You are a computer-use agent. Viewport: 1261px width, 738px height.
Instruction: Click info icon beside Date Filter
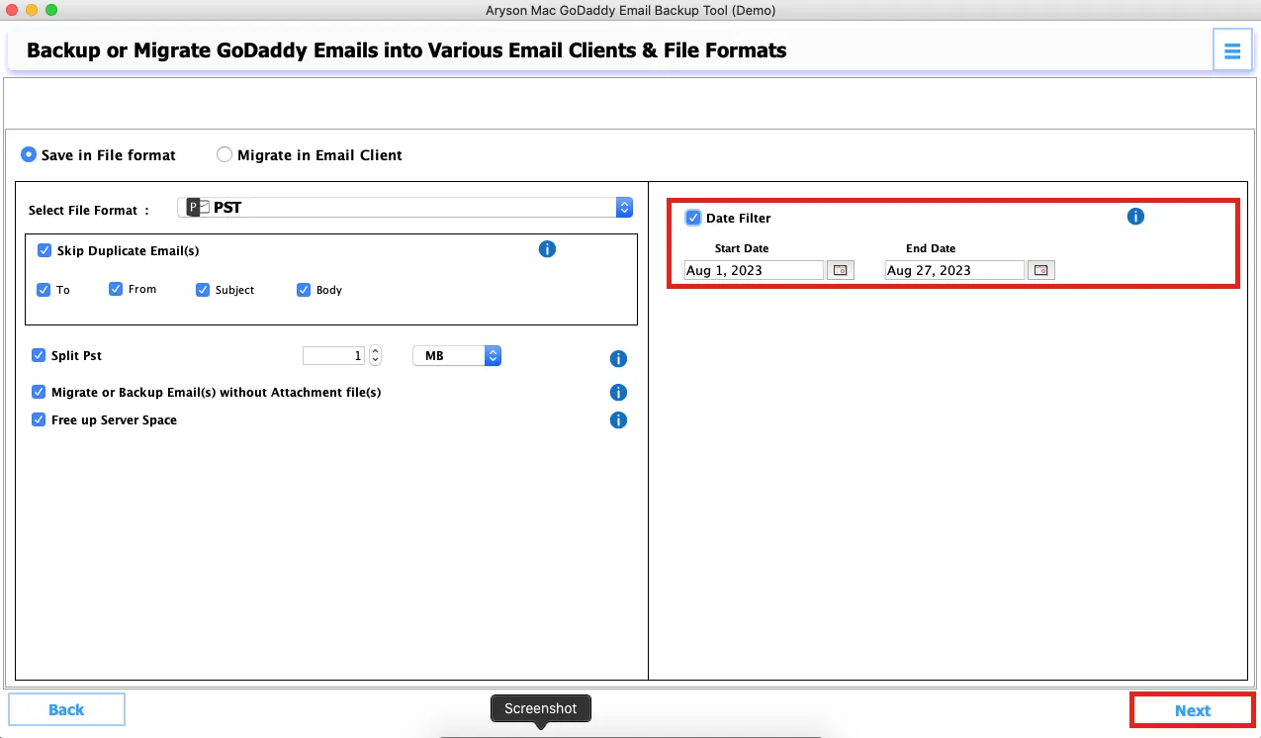pyautogui.click(x=1135, y=216)
